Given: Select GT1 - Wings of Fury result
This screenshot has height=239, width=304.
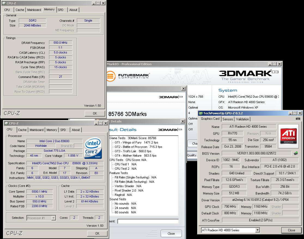Looking at the screenshot, I should click(x=136, y=142).
